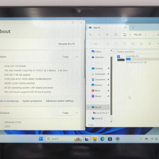Image resolution: width=159 pixels, height=159 pixels.
Task: Click the chevron before This PC in address bar
Action: pyautogui.click(x=130, y=35)
